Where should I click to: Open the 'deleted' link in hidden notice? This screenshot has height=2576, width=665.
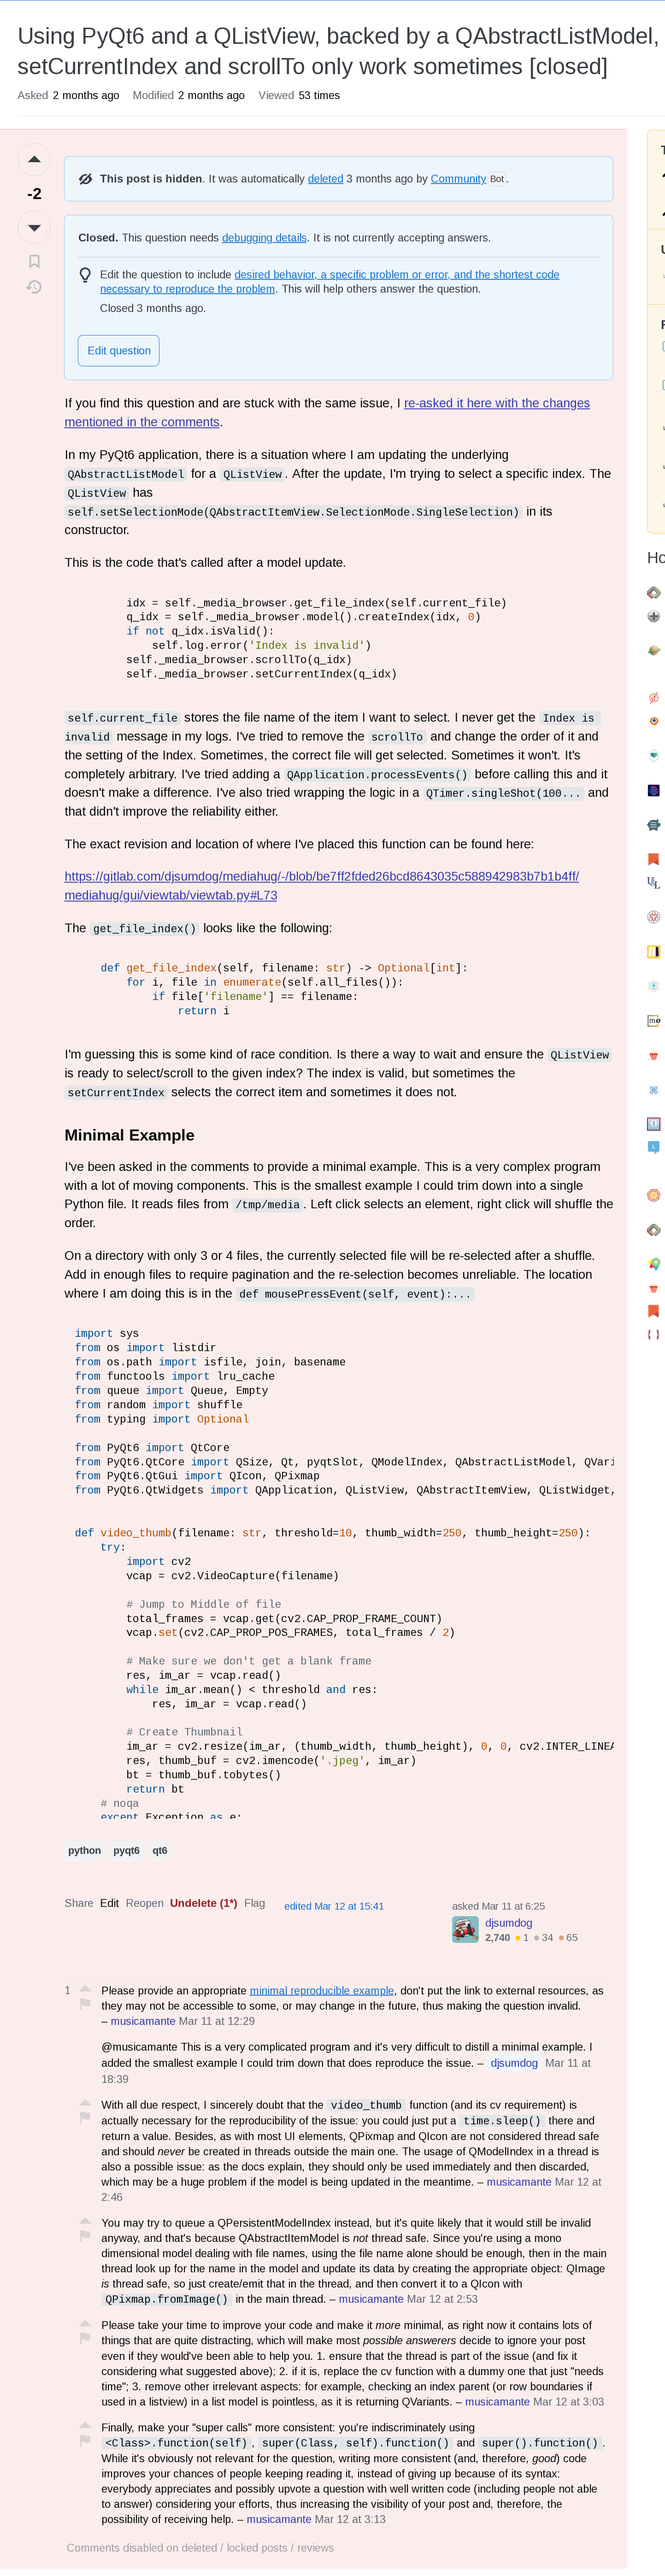[x=325, y=179]
